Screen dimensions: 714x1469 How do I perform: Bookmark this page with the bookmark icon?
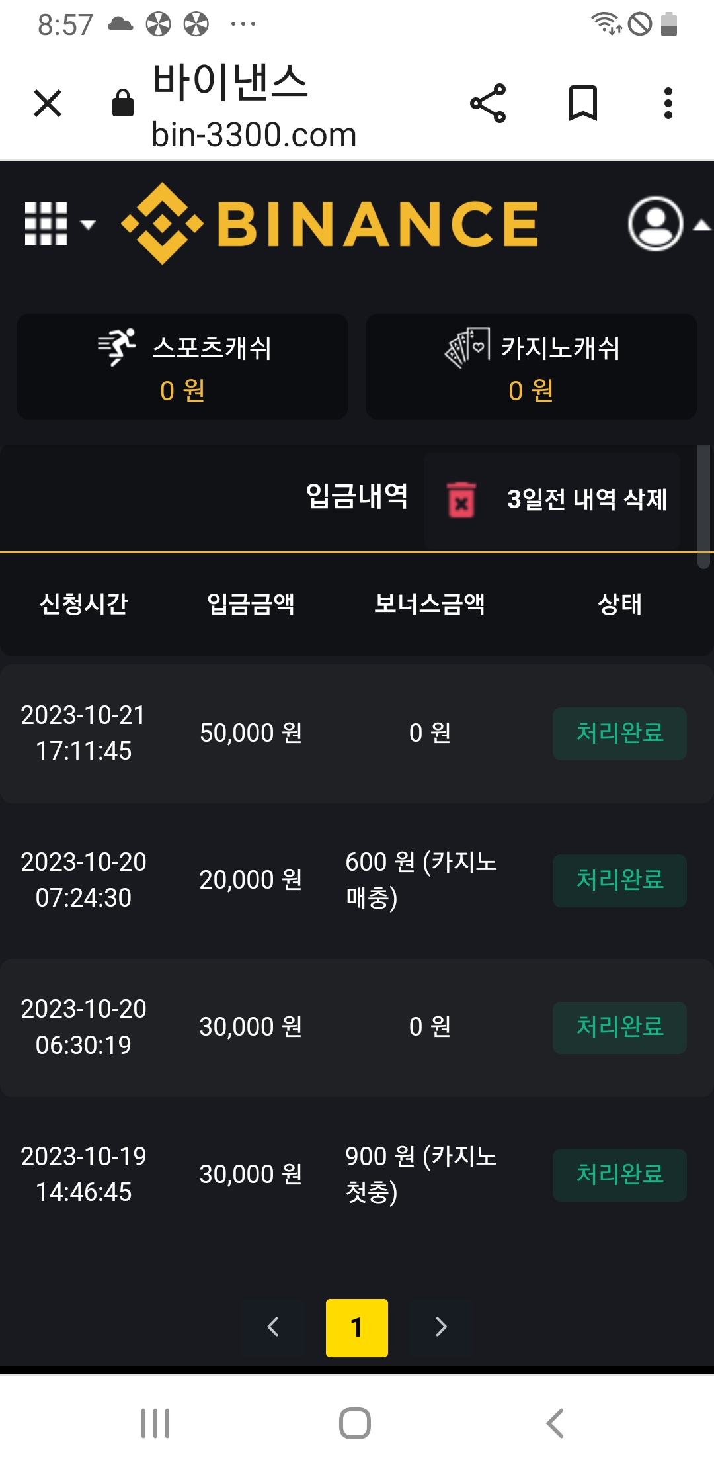[x=583, y=103]
